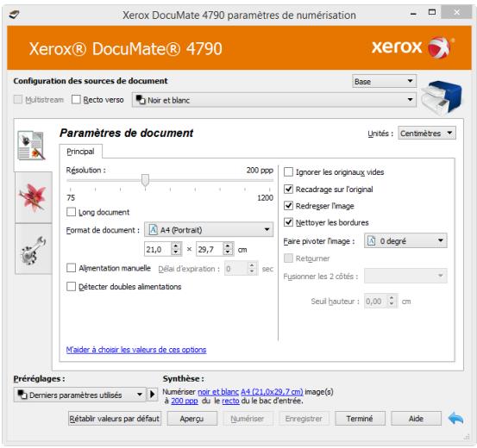Click the disabled Multistream checkbox
Image resolution: width=477 pixels, height=448 pixels.
coord(18,99)
